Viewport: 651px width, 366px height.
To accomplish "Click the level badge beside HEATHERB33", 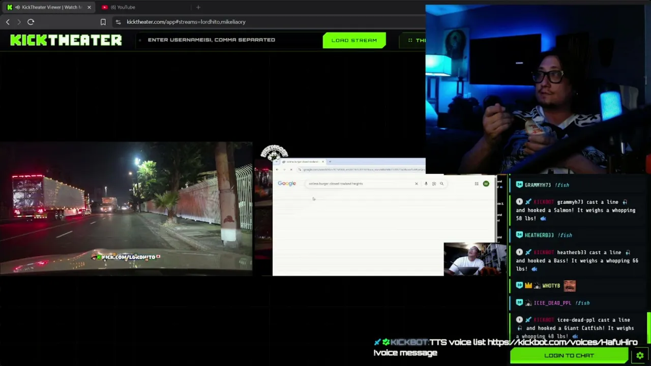I will click(519, 235).
